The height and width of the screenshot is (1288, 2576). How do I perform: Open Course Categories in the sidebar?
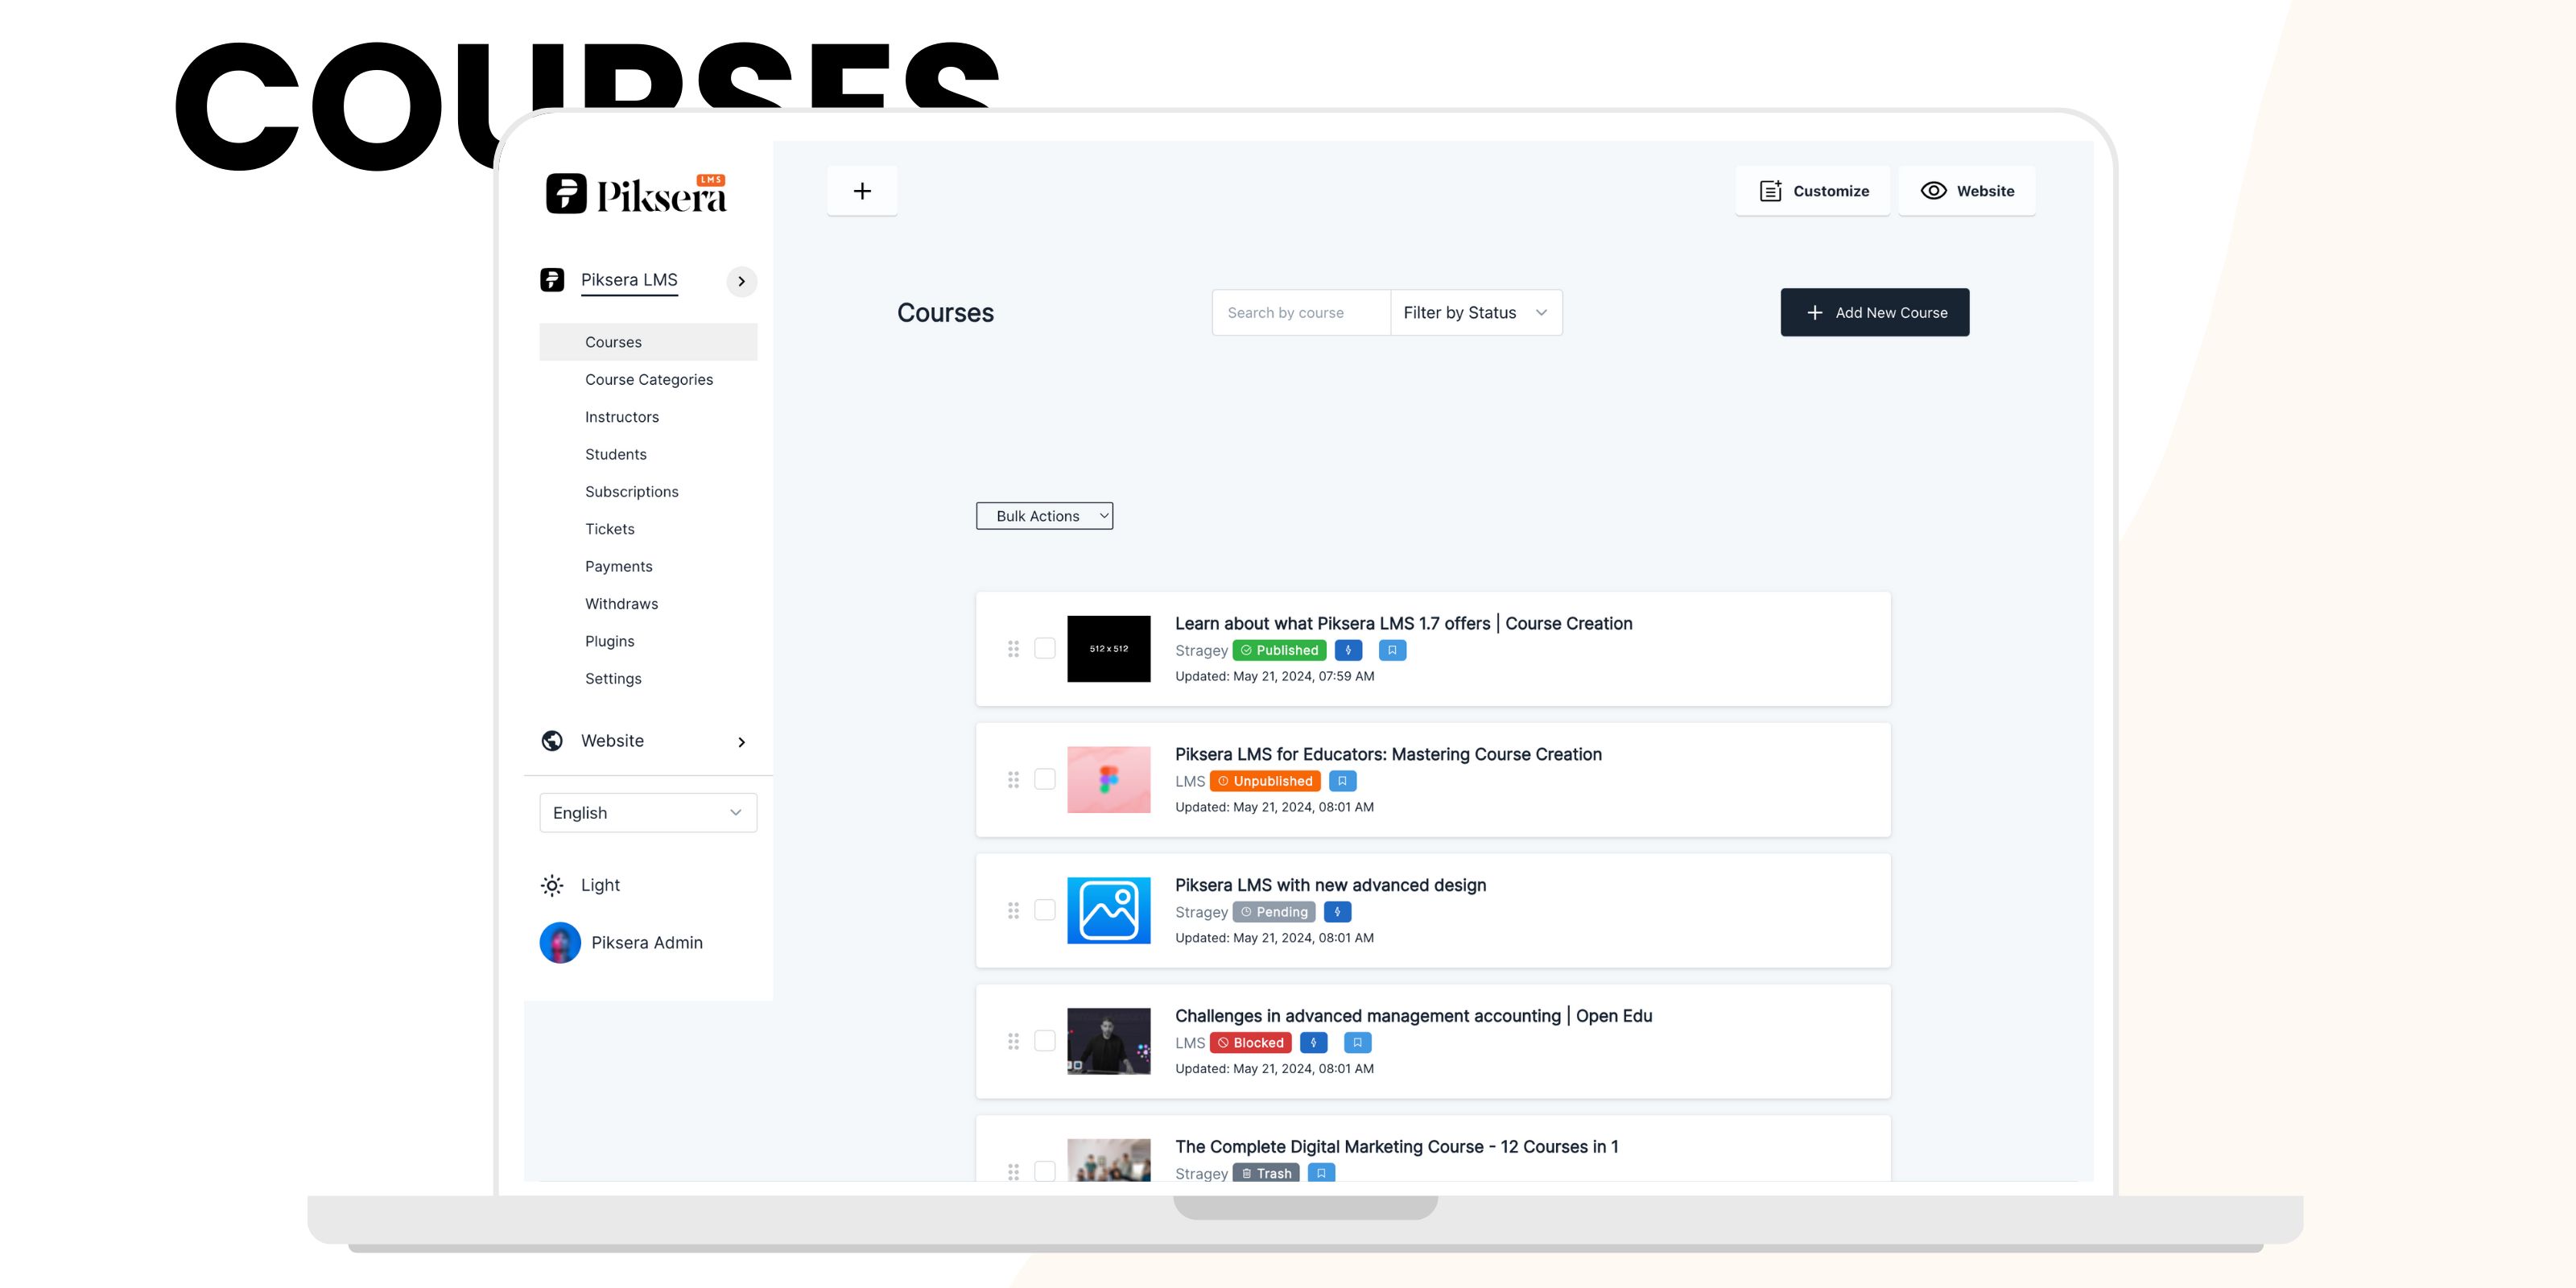coord(649,380)
